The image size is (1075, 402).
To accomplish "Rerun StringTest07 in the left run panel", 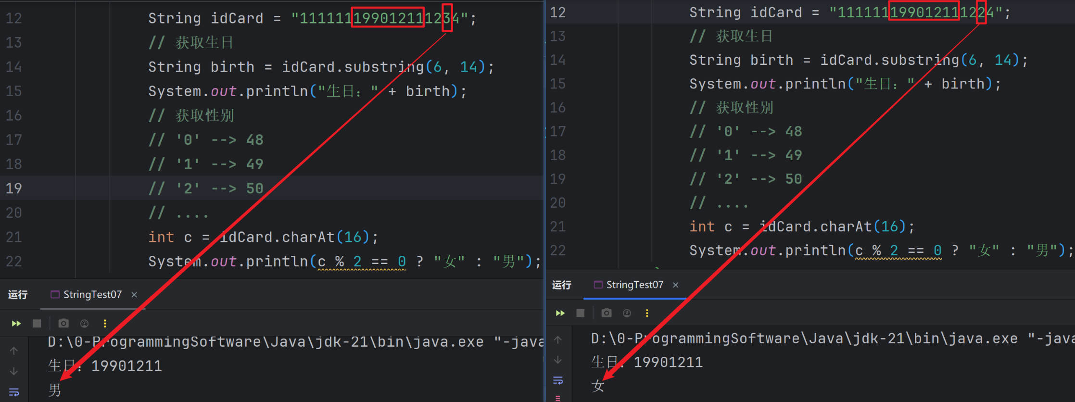I will click(16, 324).
